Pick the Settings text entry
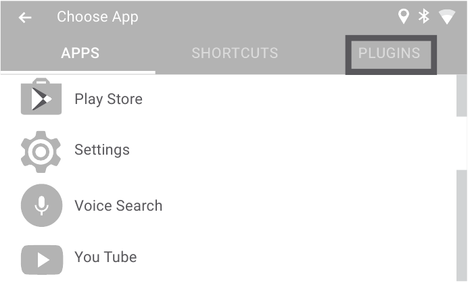The width and height of the screenshot is (470, 285). 101,150
